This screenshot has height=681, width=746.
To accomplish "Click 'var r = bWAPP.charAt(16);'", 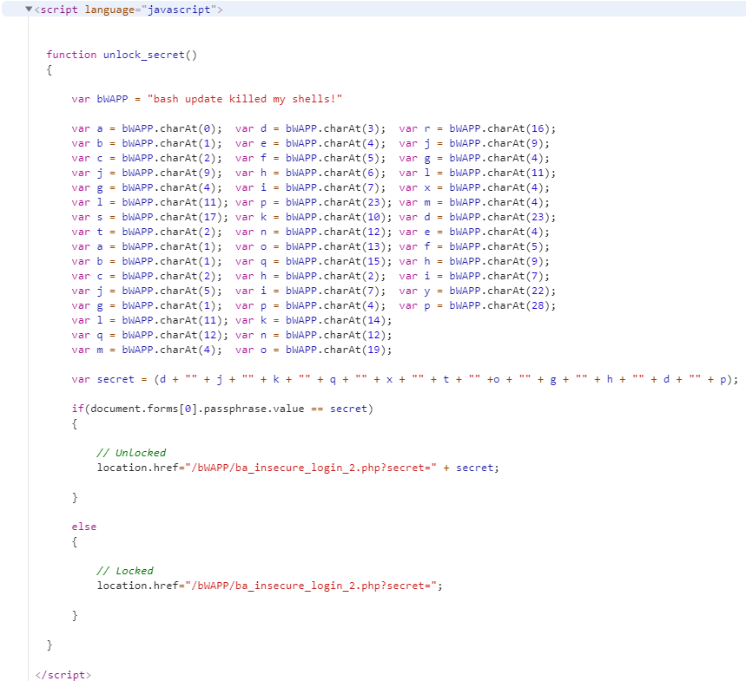I will point(477,128).
